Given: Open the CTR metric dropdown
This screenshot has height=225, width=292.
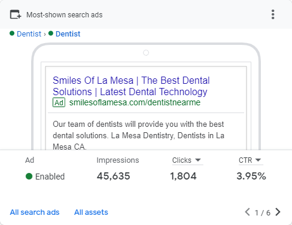Looking at the screenshot, I should [250, 160].
